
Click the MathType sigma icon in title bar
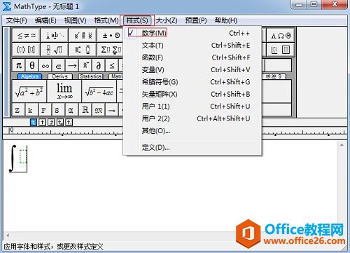6,6
